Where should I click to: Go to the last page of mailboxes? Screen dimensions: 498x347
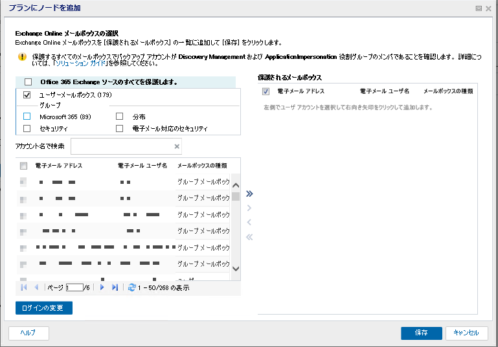click(x=115, y=287)
